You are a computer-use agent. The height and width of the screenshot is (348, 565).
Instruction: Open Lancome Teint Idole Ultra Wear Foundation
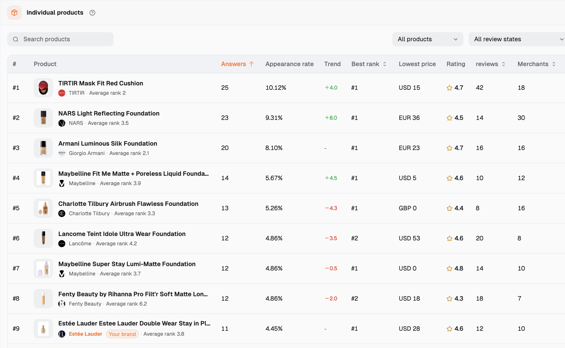[122, 234]
